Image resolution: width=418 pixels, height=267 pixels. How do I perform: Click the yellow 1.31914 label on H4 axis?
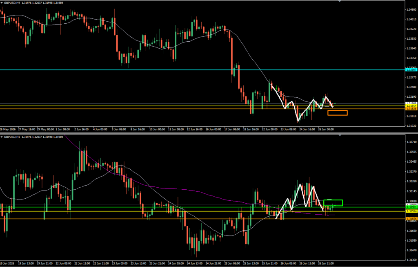point(411,106)
